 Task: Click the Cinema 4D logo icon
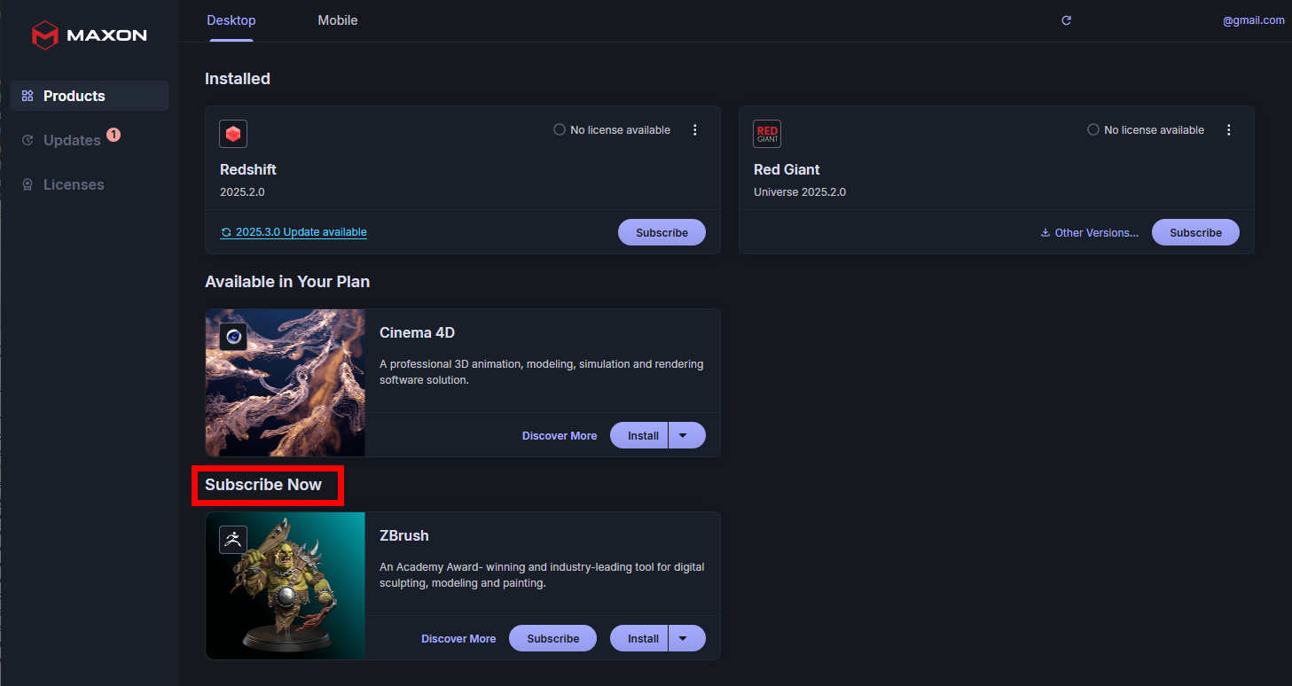pyautogui.click(x=233, y=337)
